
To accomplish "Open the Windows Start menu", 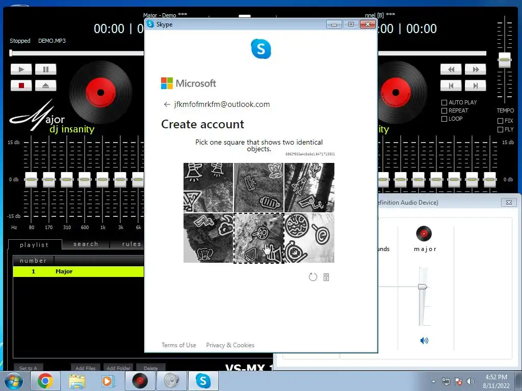I will 13,381.
